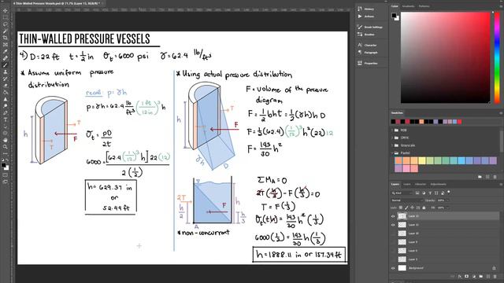
Task: Pick the orange recent swatch
Action: click(421, 122)
